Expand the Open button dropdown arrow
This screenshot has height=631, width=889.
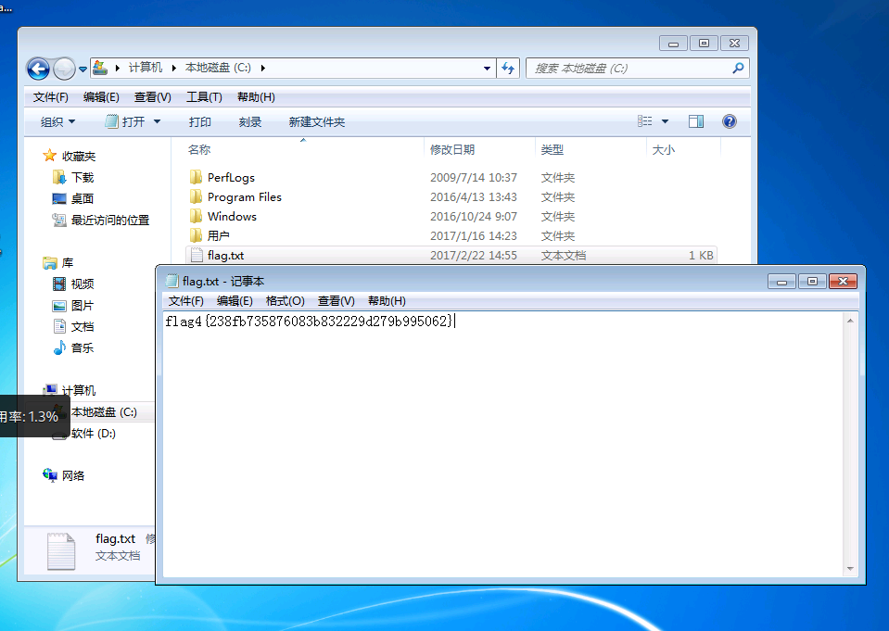point(157,122)
